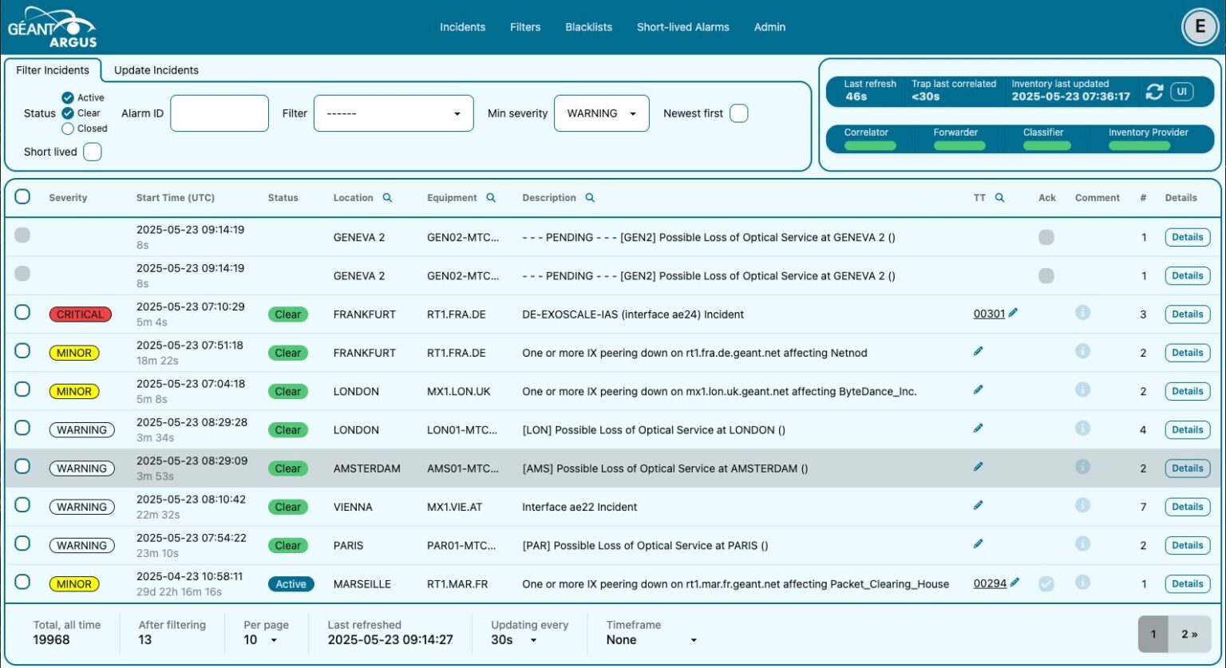Open the Timeframe dropdown
Image resolution: width=1226 pixels, height=668 pixels.
pos(651,639)
